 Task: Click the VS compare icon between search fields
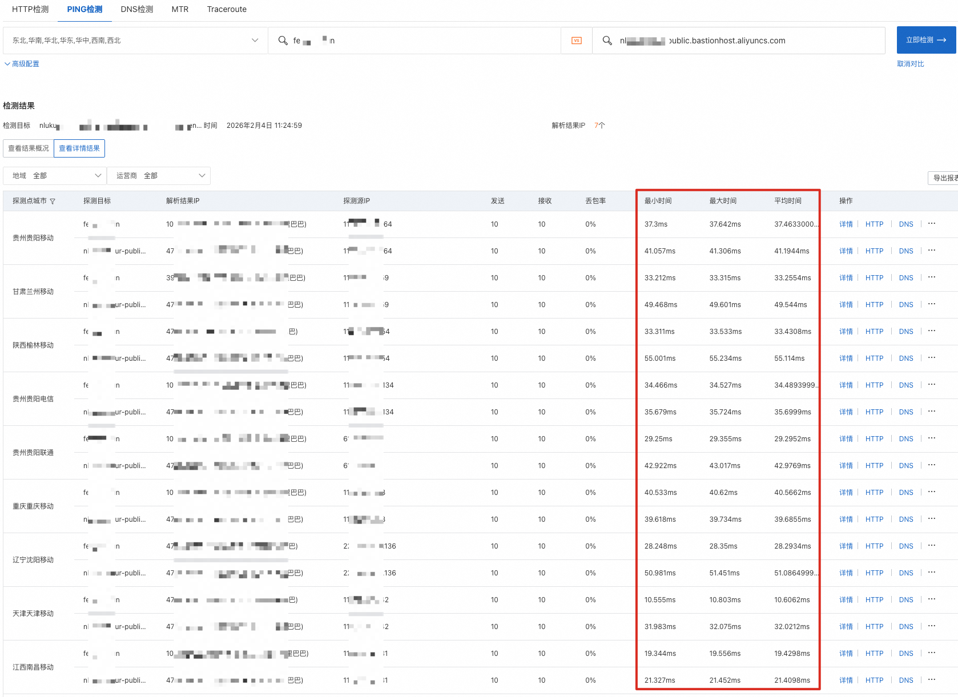[577, 41]
